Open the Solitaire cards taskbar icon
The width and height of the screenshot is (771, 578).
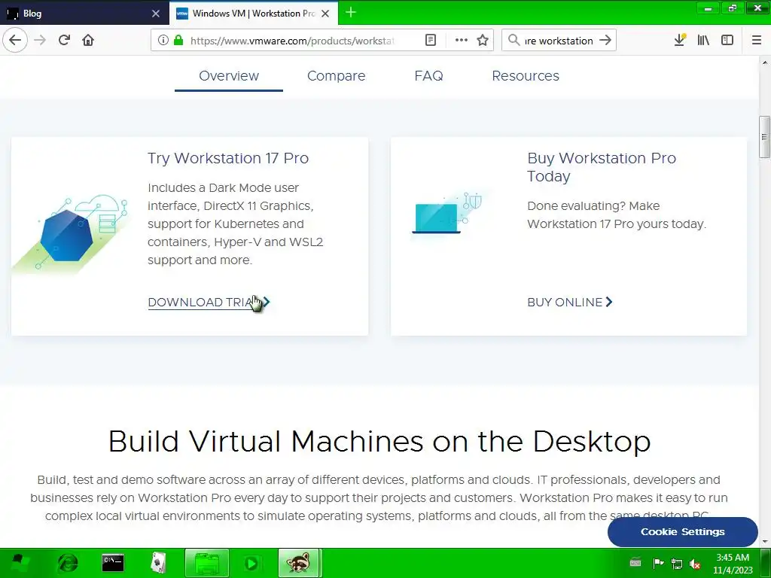[158, 563]
